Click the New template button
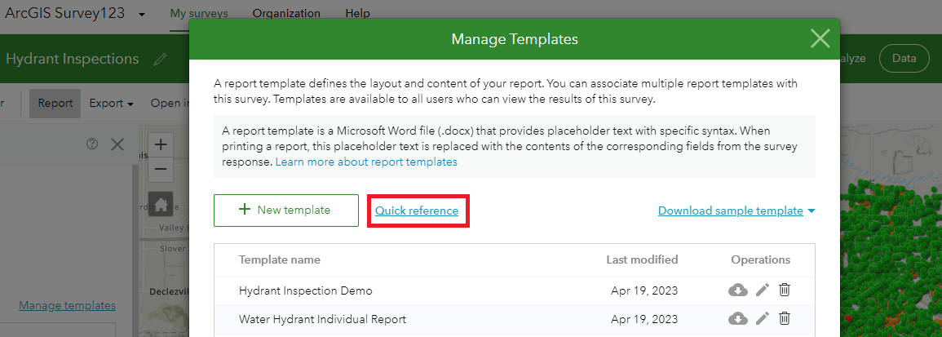The width and height of the screenshot is (942, 337). [x=285, y=211]
